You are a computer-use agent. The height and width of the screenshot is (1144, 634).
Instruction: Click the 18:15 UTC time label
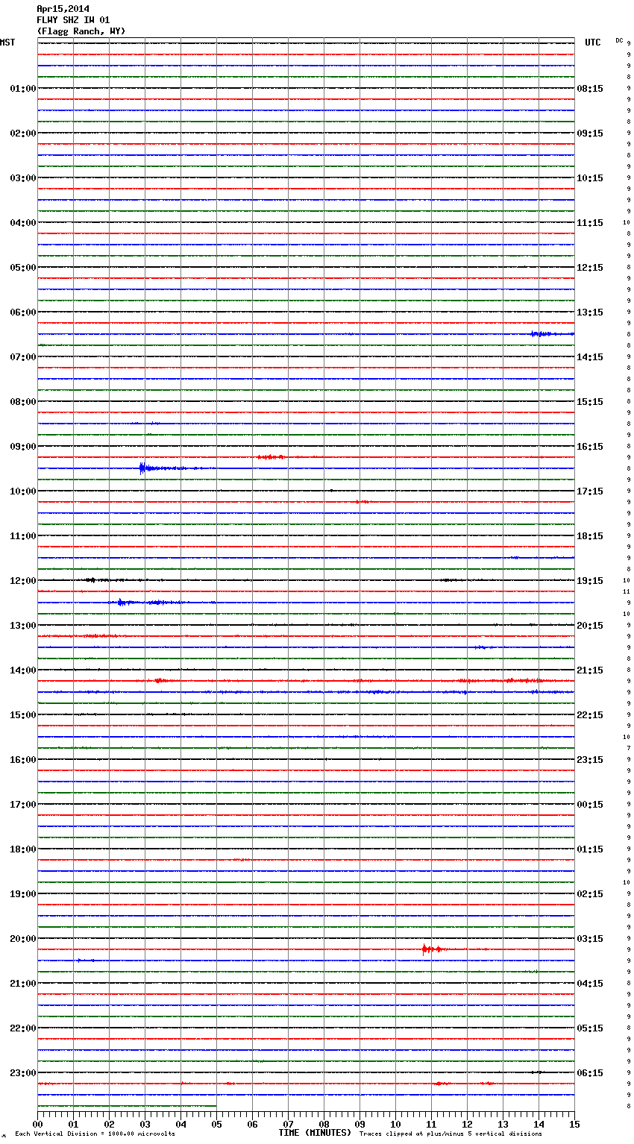point(590,536)
